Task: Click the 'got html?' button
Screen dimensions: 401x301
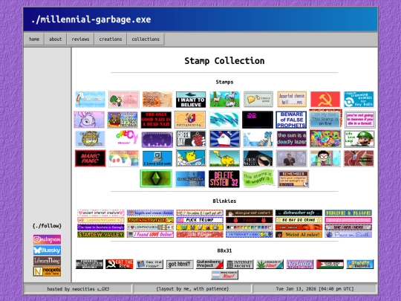Action: [180, 264]
